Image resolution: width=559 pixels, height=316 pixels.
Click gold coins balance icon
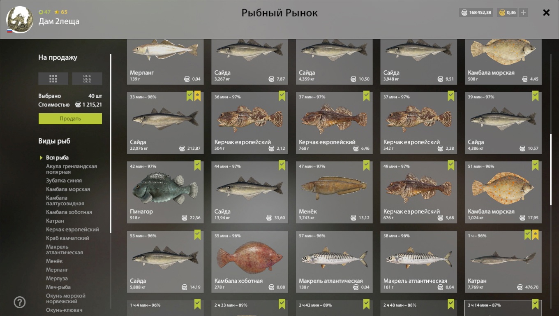coord(502,13)
